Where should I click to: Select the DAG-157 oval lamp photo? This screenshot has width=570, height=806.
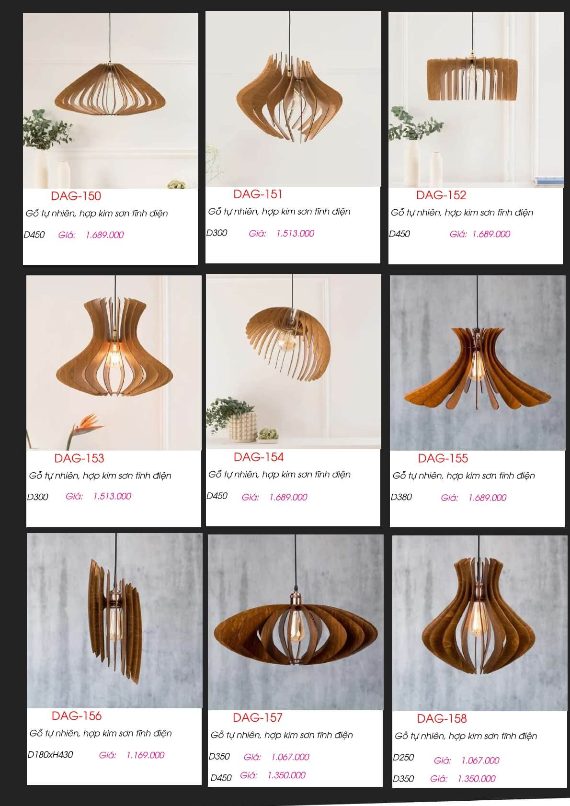[x=296, y=622]
